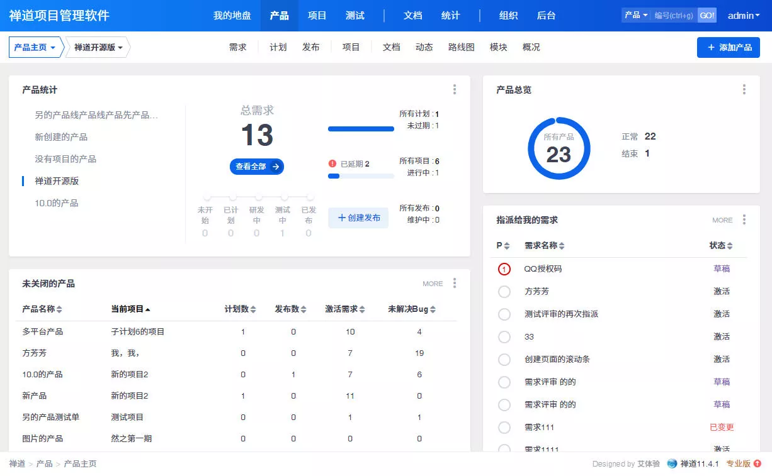Image resolution: width=772 pixels, height=476 pixels.
Task: Click priority 1 badge for QQ授权码
Action: (504, 269)
